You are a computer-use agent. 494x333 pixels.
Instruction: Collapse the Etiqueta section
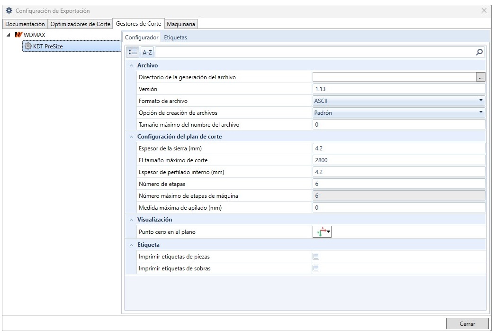tap(131, 245)
